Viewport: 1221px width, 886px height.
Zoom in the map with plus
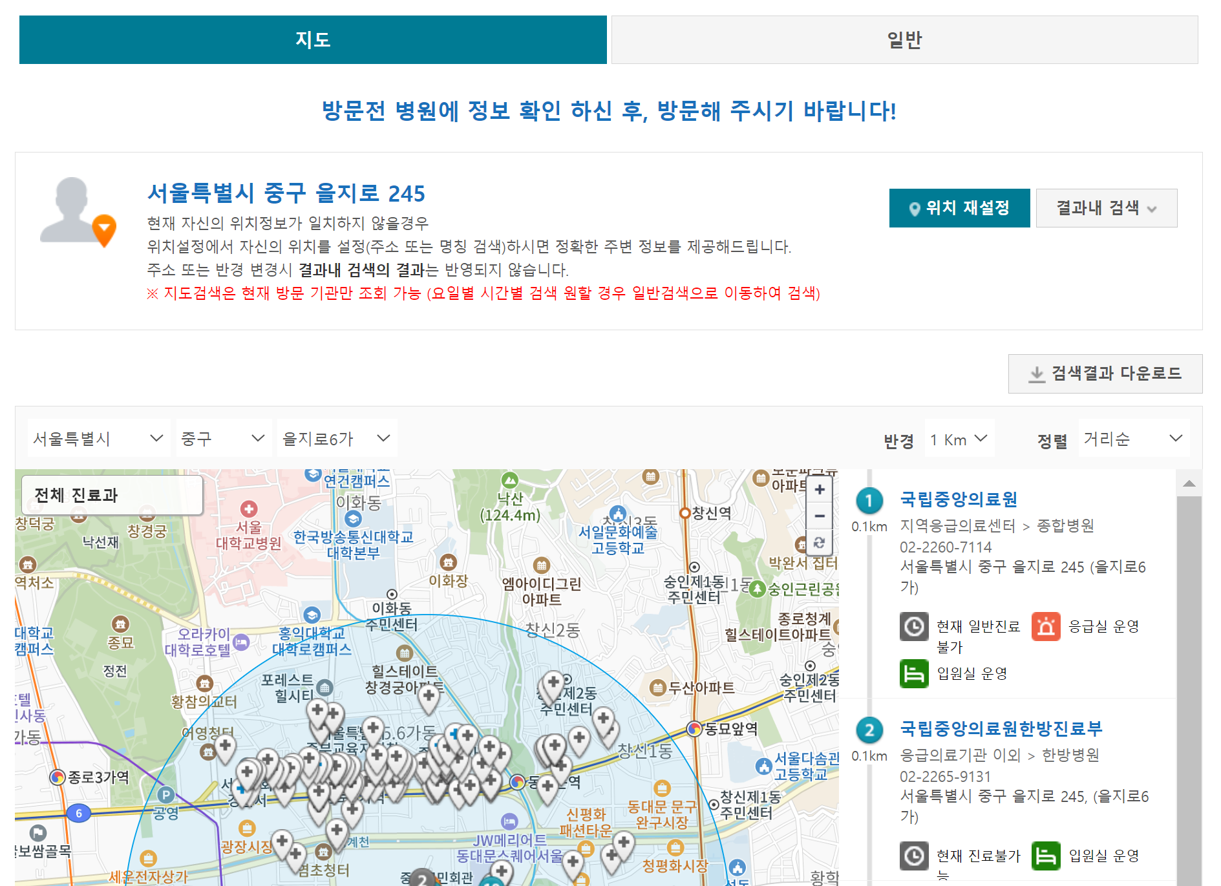pyautogui.click(x=819, y=489)
